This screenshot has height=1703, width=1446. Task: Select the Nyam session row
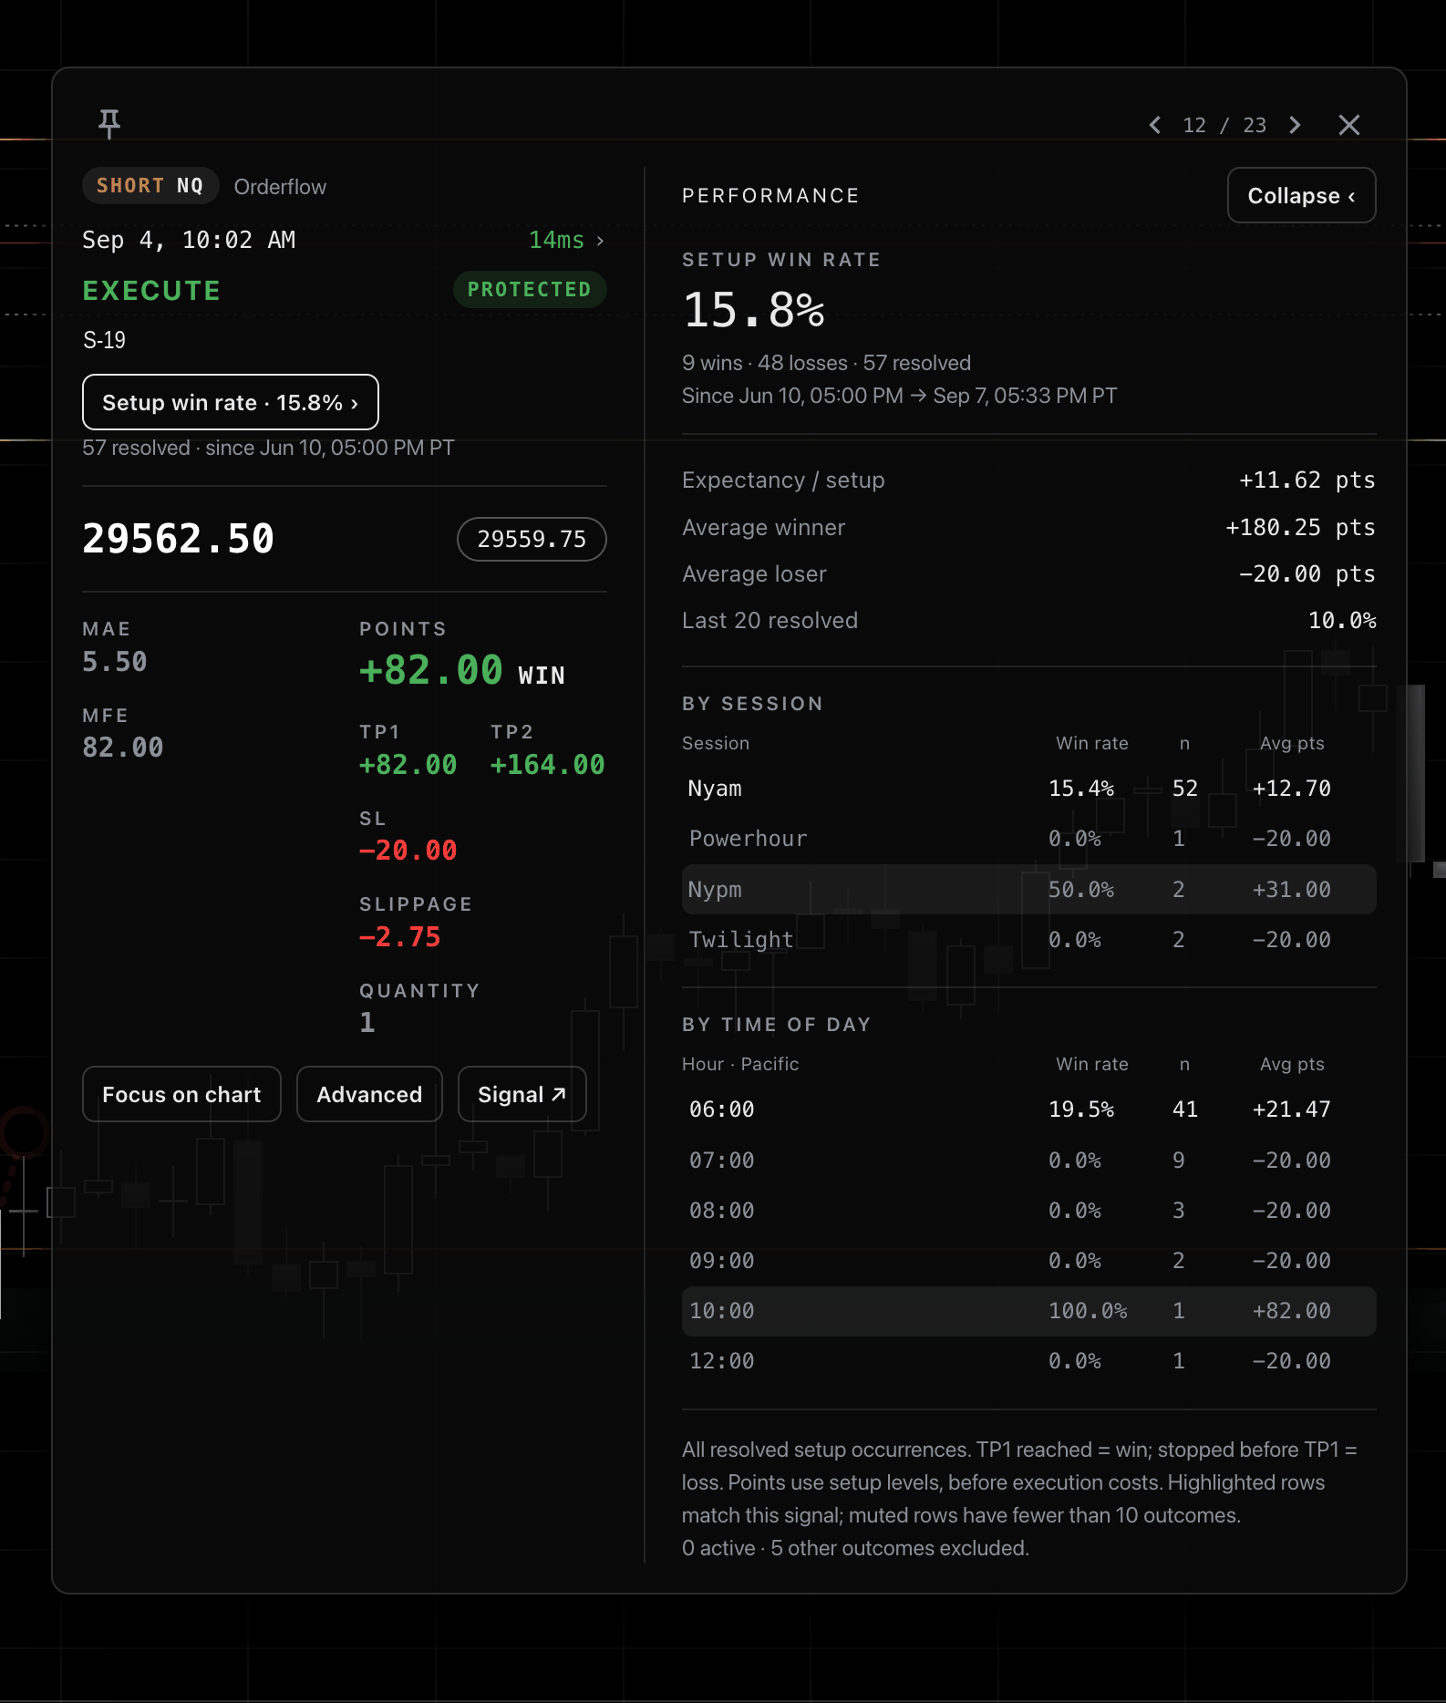(1028, 789)
